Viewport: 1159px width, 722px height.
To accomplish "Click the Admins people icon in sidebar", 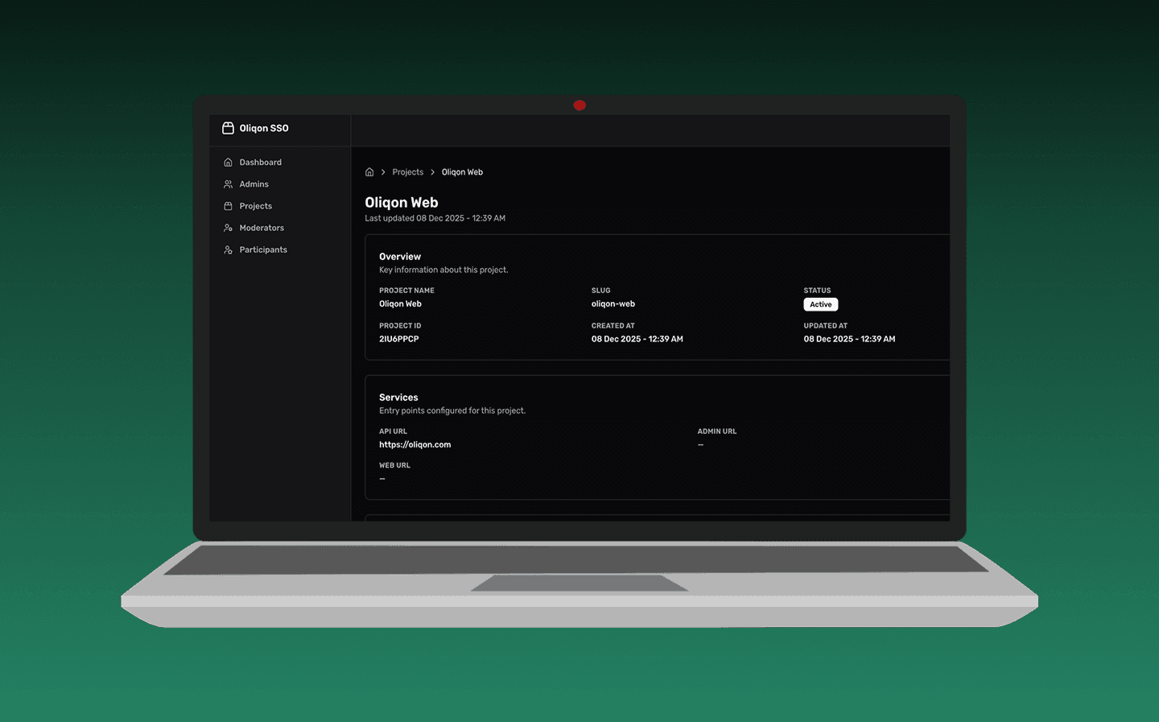I will (x=228, y=184).
